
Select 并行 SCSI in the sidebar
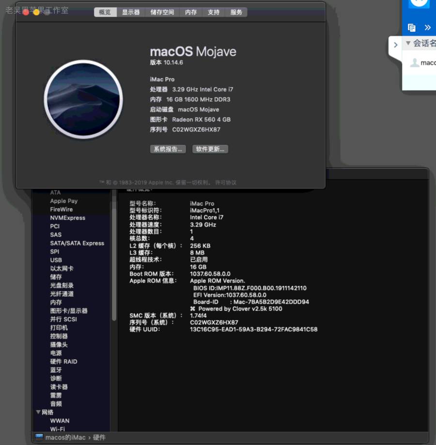63,319
